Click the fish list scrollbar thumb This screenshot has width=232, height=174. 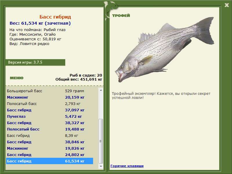pos(101,141)
